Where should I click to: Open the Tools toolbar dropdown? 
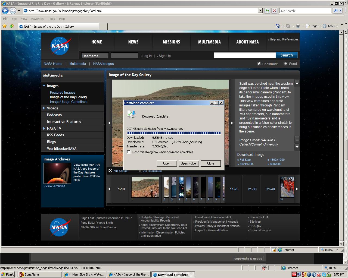[330, 26]
